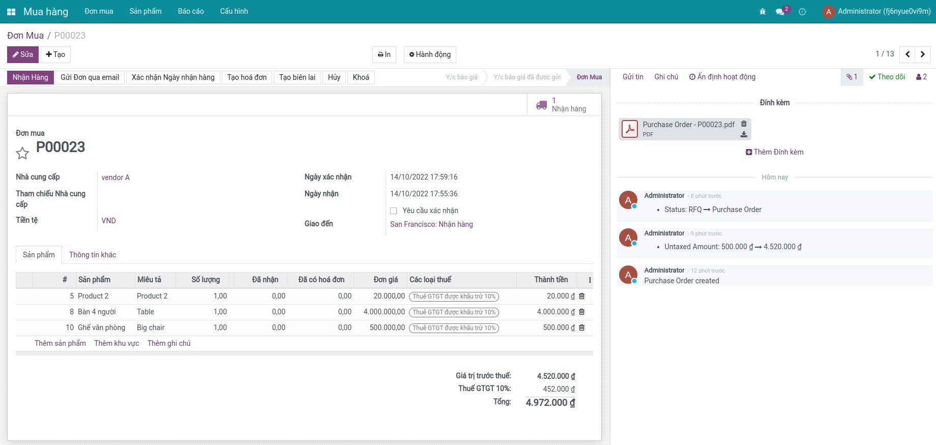Click the Thêm sản phẩm link
Viewport: 936px width, 445px height.
[60, 343]
